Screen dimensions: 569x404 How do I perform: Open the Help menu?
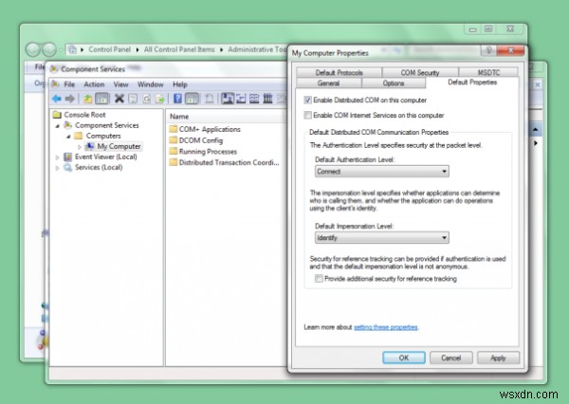pos(180,84)
